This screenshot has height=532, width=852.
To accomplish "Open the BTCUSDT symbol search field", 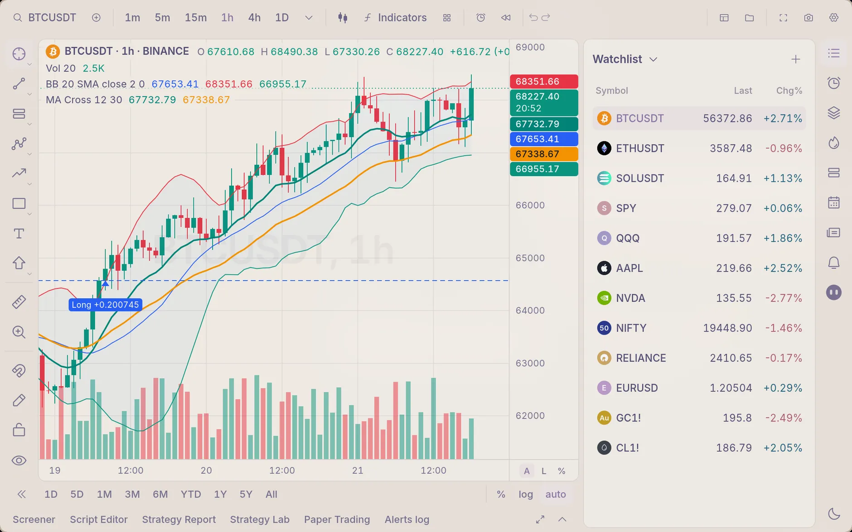I will 45,18.
